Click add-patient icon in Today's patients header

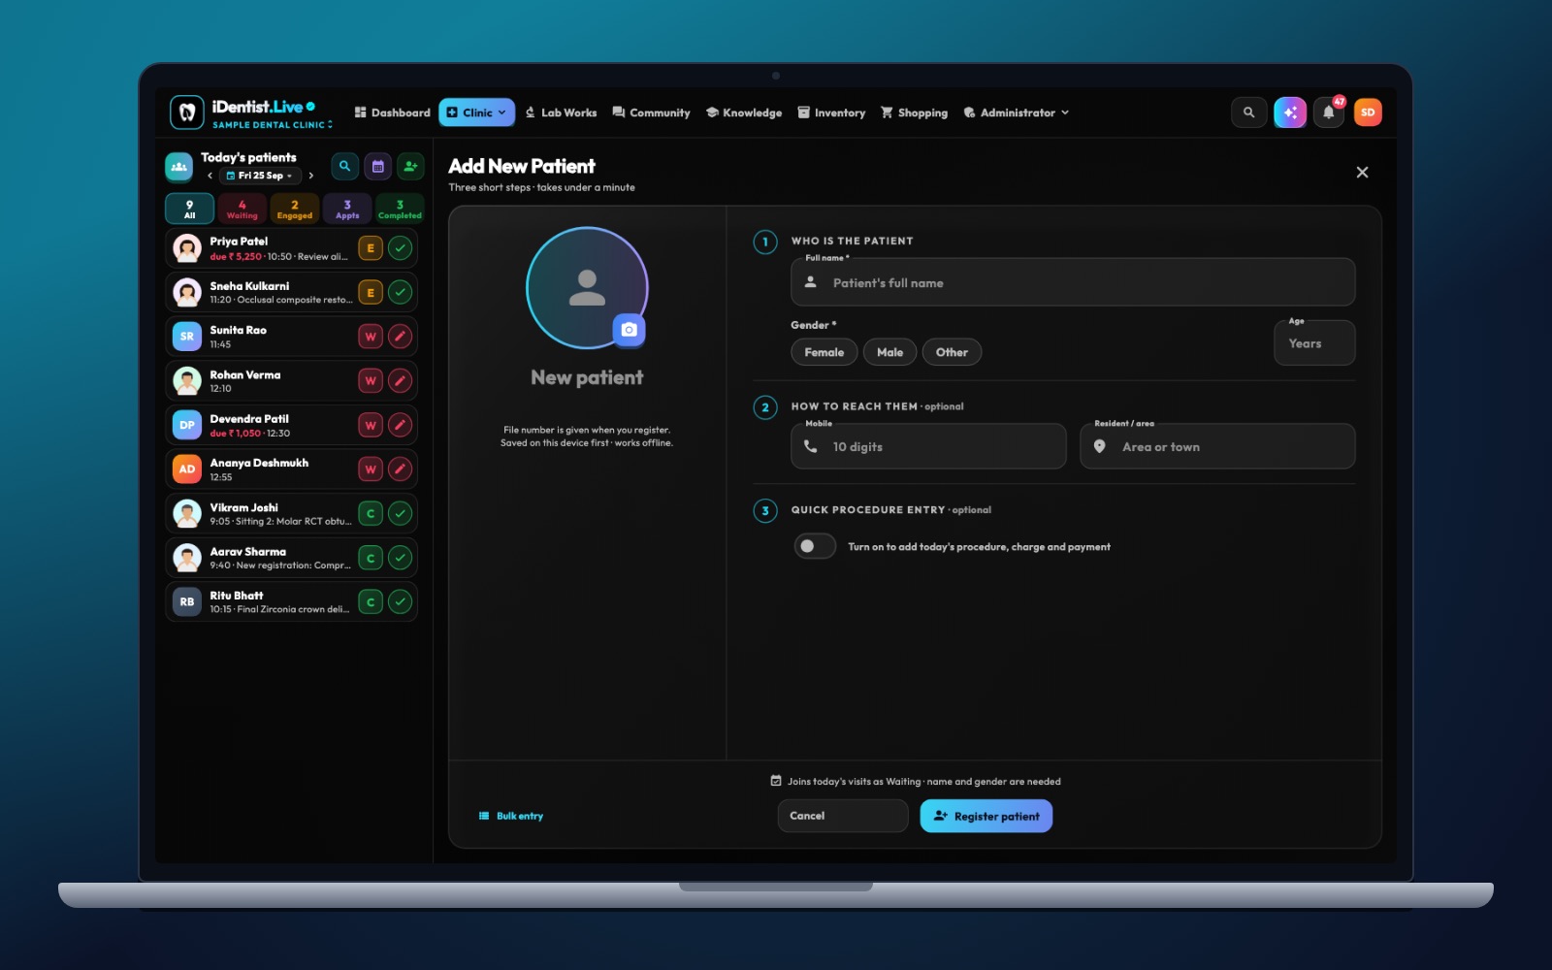pyautogui.click(x=410, y=167)
